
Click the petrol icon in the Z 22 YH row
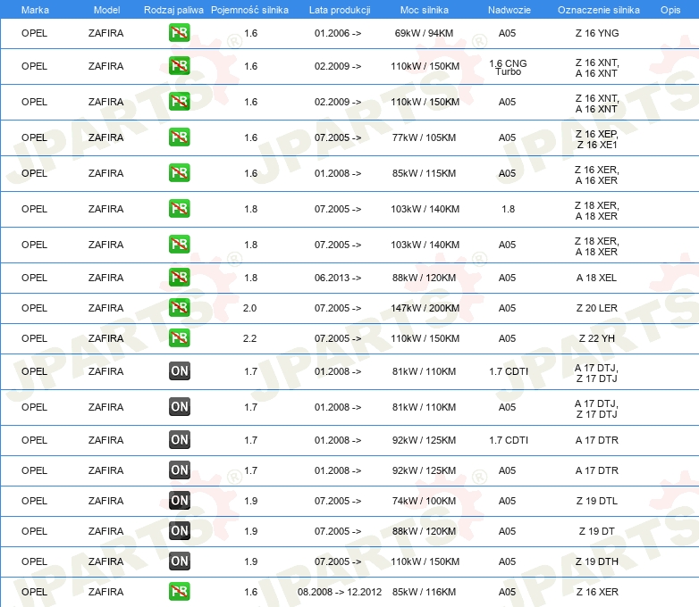coord(179,338)
